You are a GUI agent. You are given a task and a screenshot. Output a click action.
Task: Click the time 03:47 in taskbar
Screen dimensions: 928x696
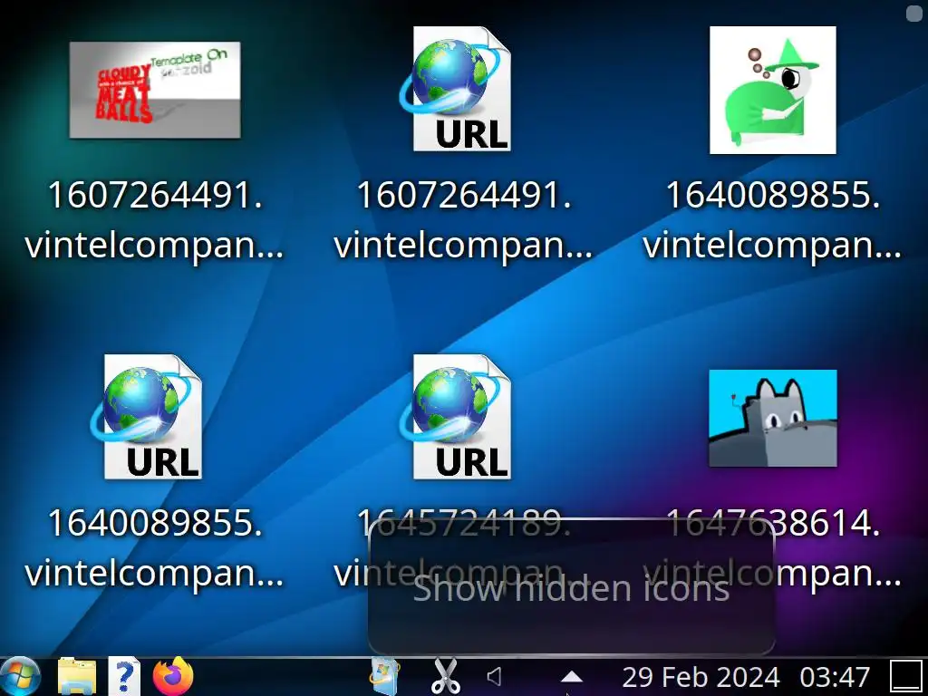pyautogui.click(x=835, y=677)
